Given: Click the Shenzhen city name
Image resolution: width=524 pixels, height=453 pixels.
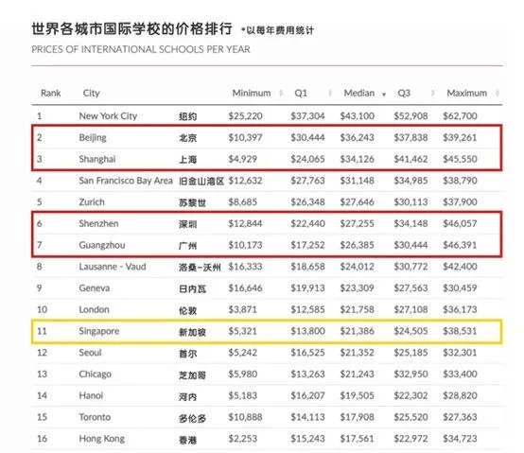Looking at the screenshot, I should pyautogui.click(x=98, y=223).
